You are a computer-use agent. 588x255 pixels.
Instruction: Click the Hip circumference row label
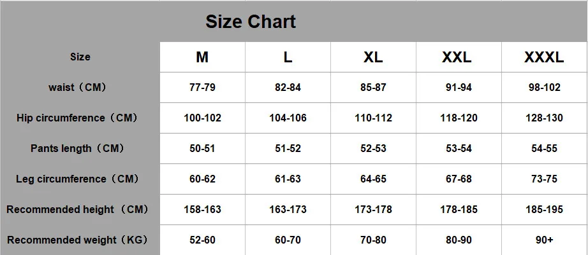click(x=78, y=118)
